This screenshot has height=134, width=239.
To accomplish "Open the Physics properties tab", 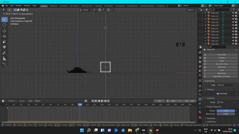I will point(200,99).
